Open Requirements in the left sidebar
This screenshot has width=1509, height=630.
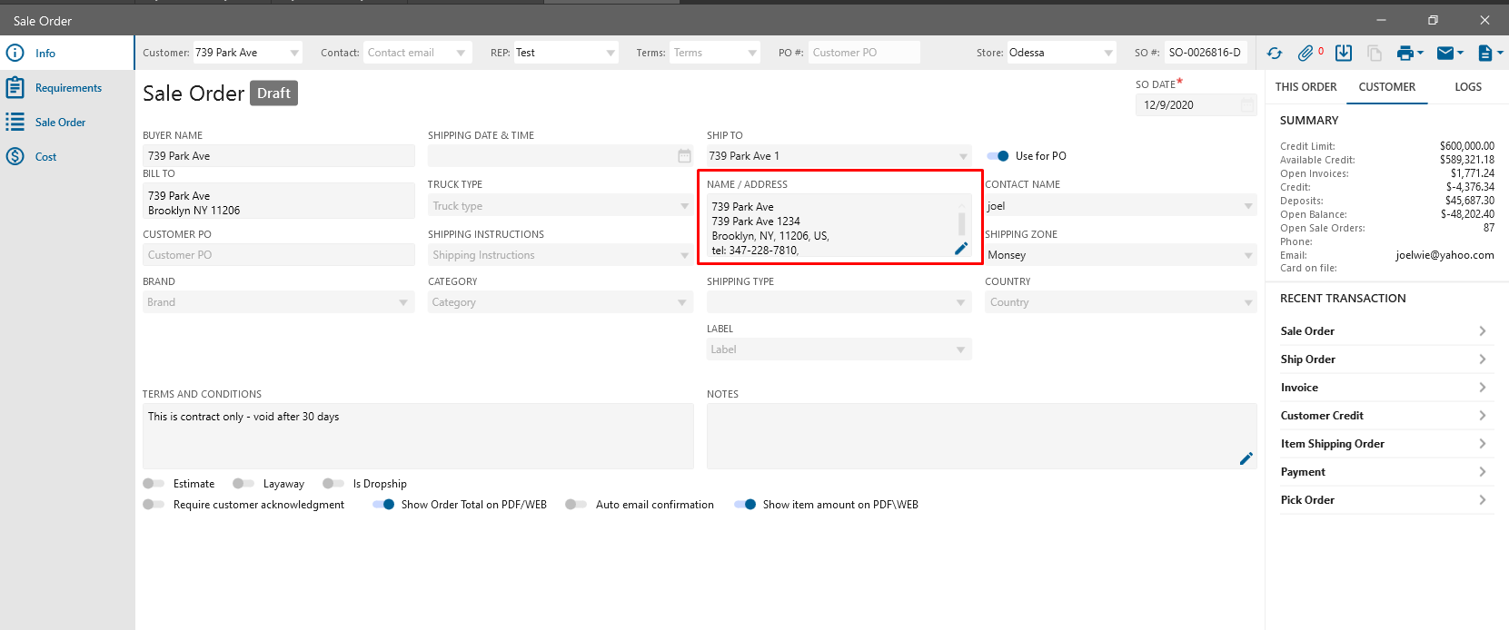(68, 88)
